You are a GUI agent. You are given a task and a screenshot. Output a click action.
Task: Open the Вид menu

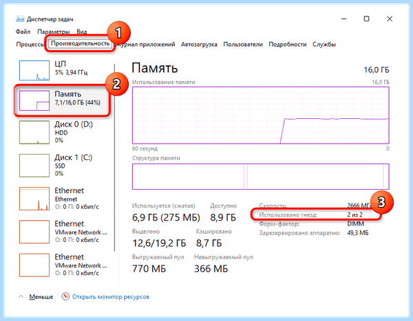click(x=82, y=32)
